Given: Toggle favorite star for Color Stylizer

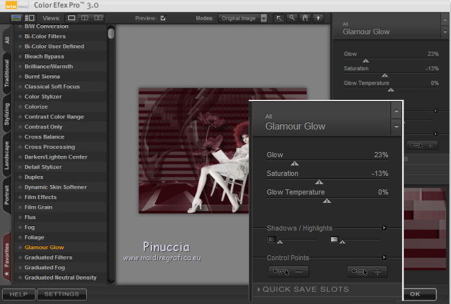Looking at the screenshot, I should [20, 97].
